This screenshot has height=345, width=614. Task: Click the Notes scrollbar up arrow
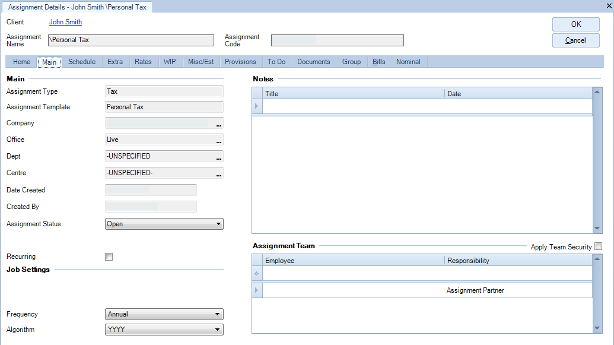[597, 91]
